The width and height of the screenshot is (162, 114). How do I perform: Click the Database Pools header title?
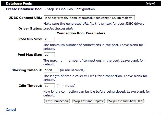pos(19,4)
